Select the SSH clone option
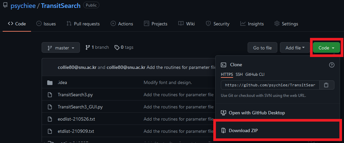The height and width of the screenshot is (143, 344). pyautogui.click(x=239, y=74)
